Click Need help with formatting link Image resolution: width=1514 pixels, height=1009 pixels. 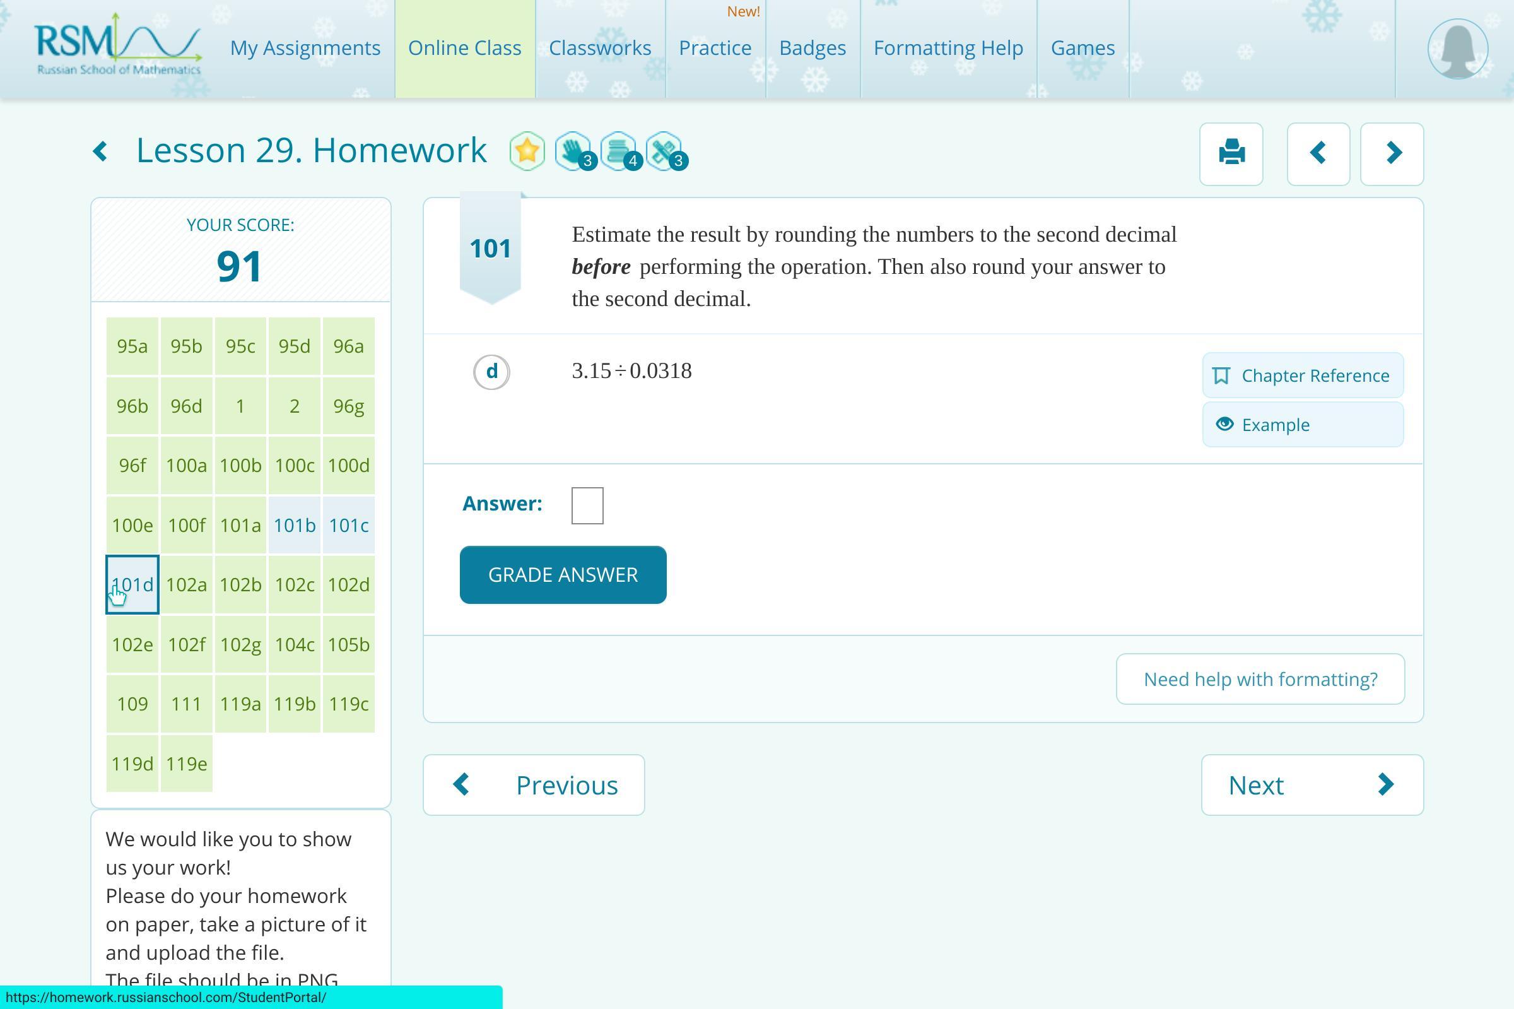(x=1259, y=679)
